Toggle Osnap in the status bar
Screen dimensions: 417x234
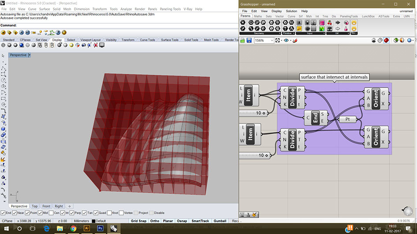(x=182, y=221)
